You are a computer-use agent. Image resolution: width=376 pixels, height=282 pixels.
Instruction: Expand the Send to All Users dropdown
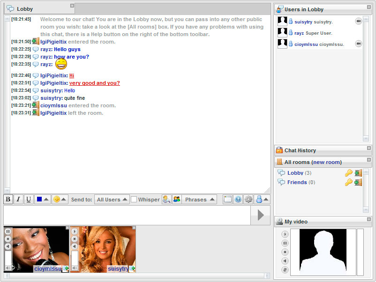pos(112,200)
